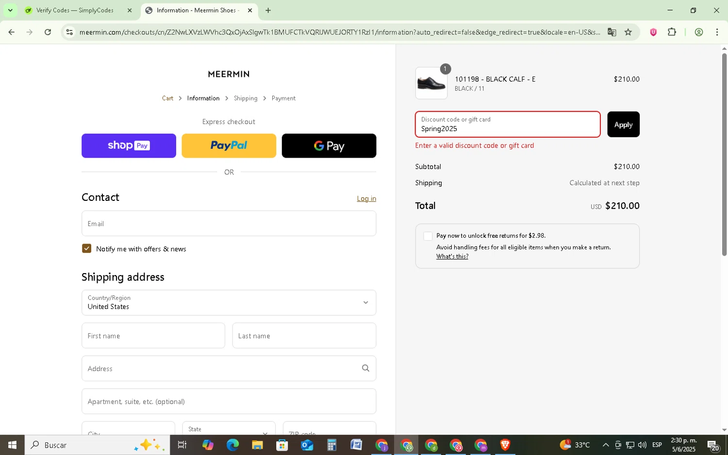Screen dimensions: 728x455
Task: Open site information icon in address bar
Action: [69, 32]
